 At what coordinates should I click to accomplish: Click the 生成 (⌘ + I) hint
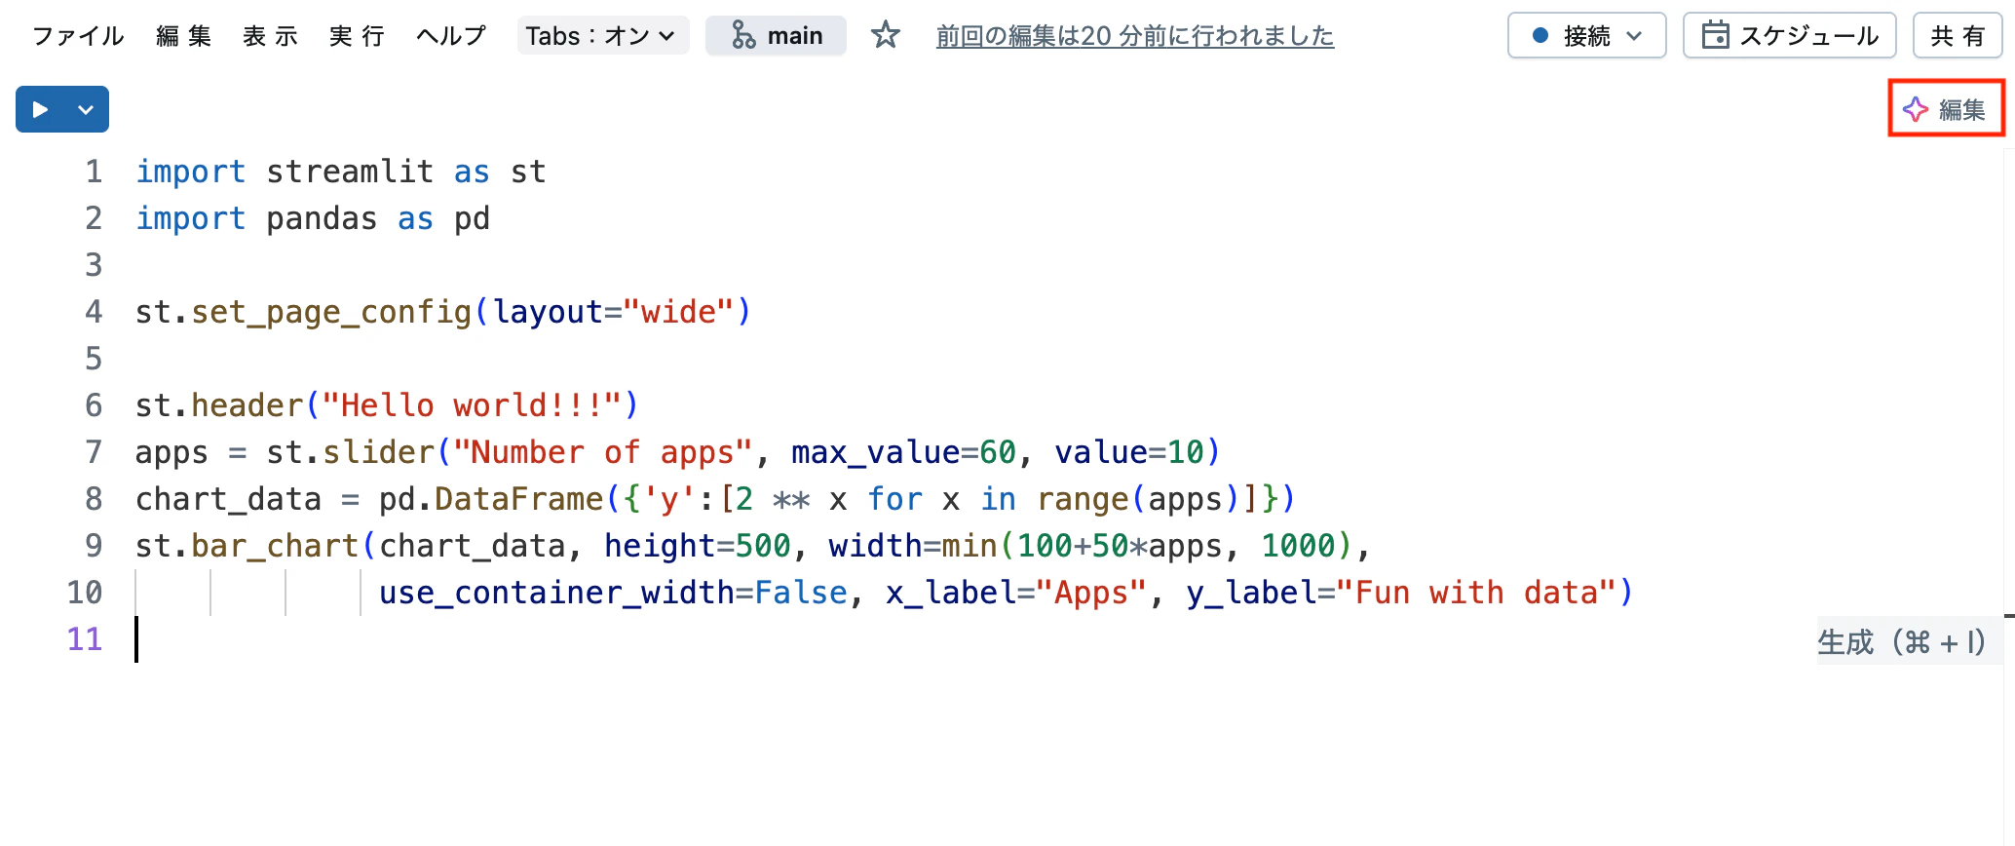(x=1902, y=642)
